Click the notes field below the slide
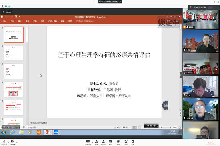This screenshot has width=220, height=146. [x=104, y=122]
